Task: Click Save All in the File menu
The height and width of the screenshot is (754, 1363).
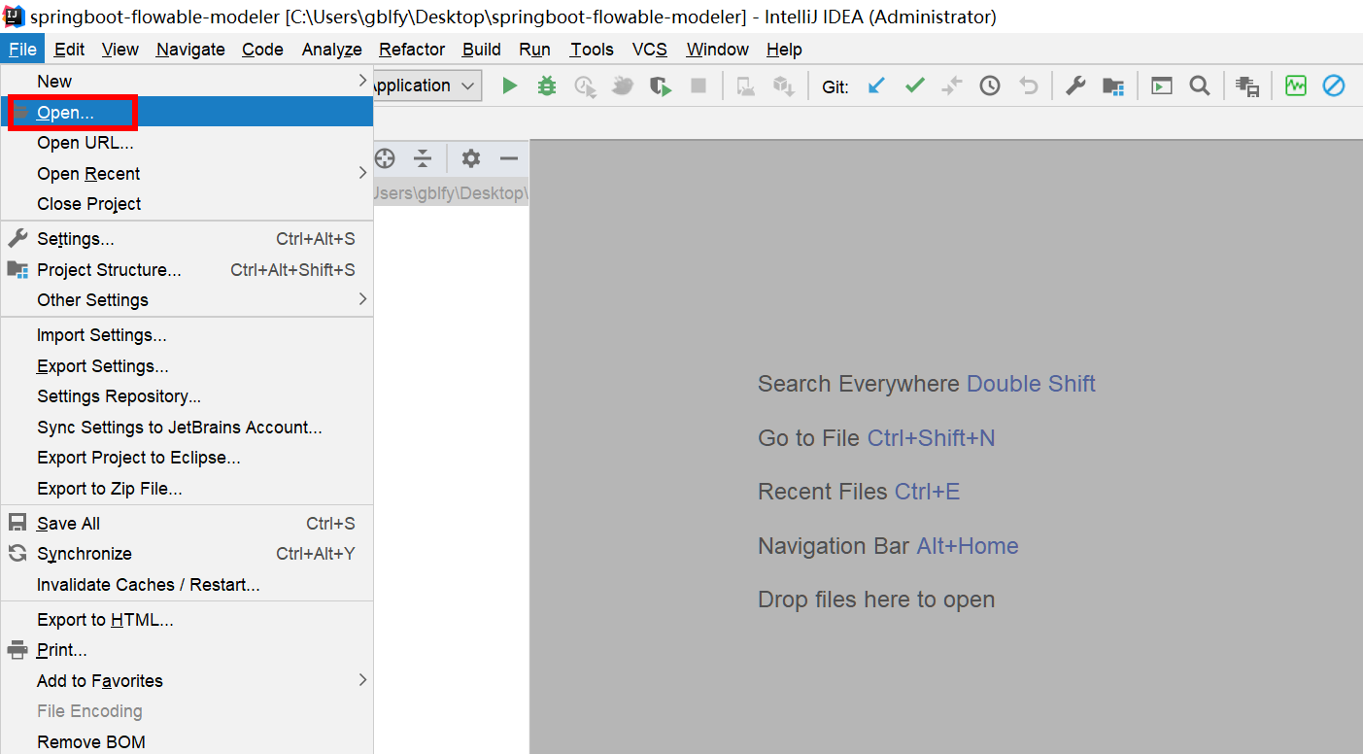Action: pos(187,524)
